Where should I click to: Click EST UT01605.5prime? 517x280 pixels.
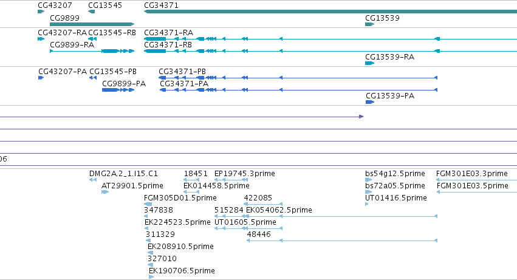[245, 222]
